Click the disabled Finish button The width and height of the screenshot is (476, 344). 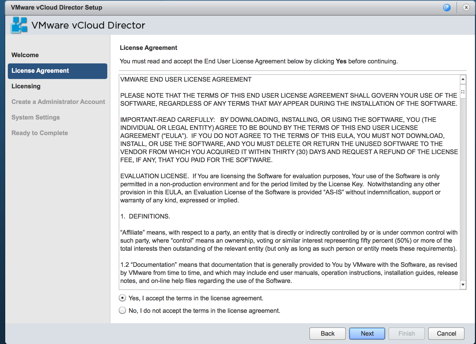[406, 334]
